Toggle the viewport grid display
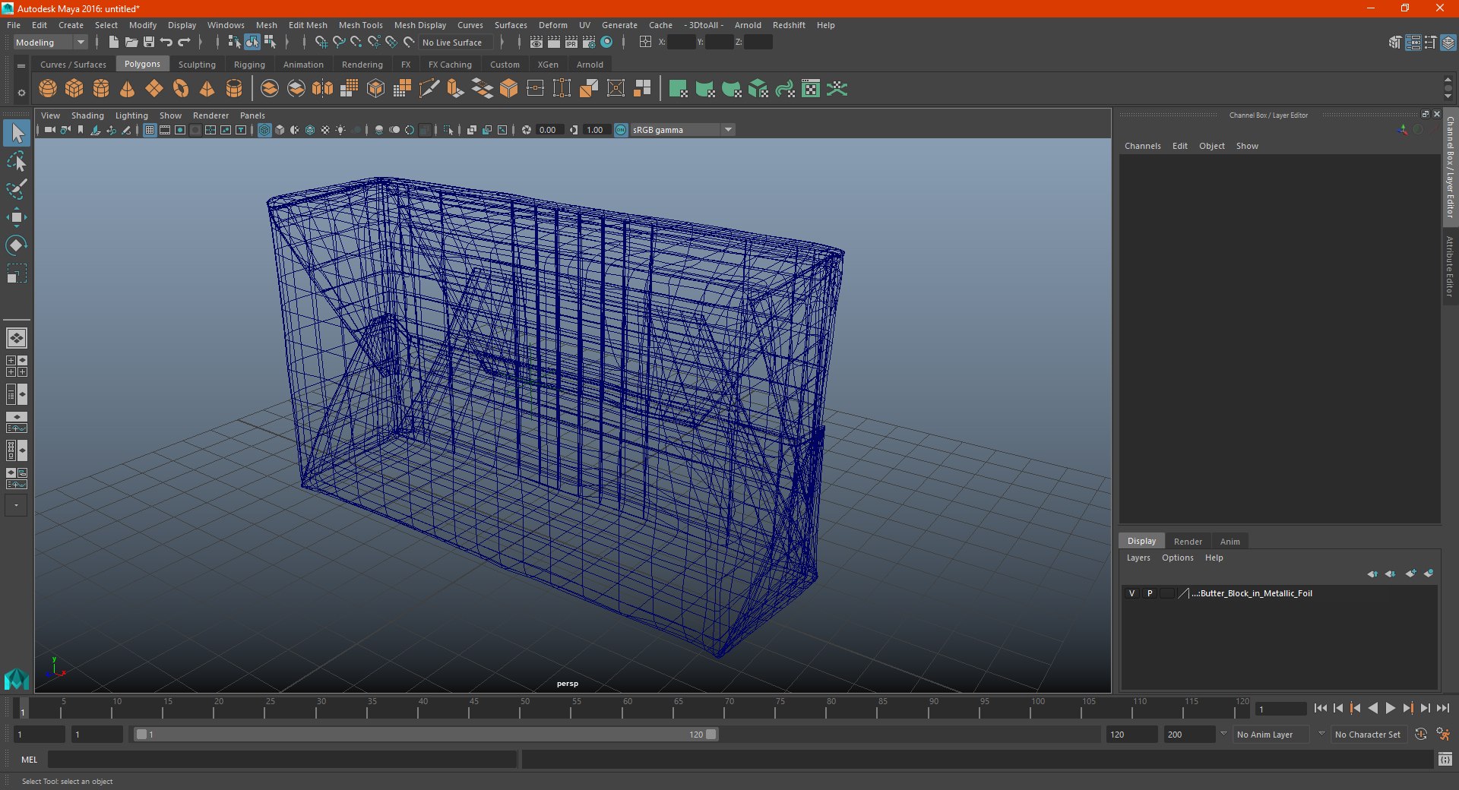 [150, 130]
